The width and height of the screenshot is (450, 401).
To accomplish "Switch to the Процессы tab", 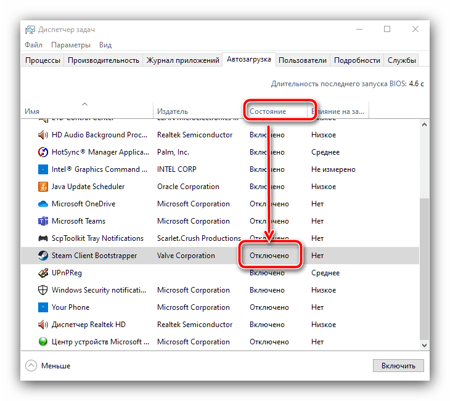I will coord(43,60).
